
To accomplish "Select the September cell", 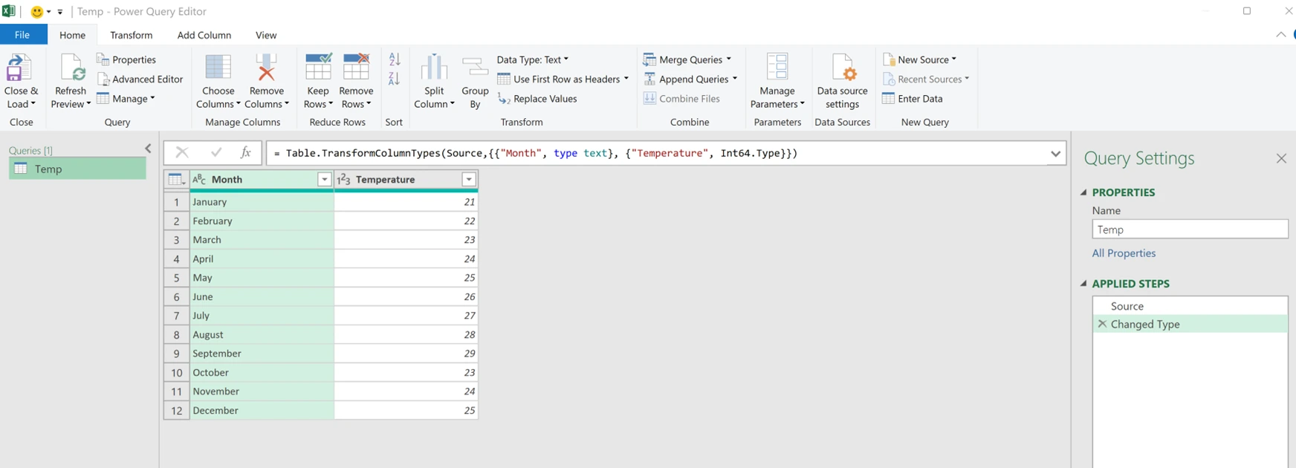I will [262, 354].
